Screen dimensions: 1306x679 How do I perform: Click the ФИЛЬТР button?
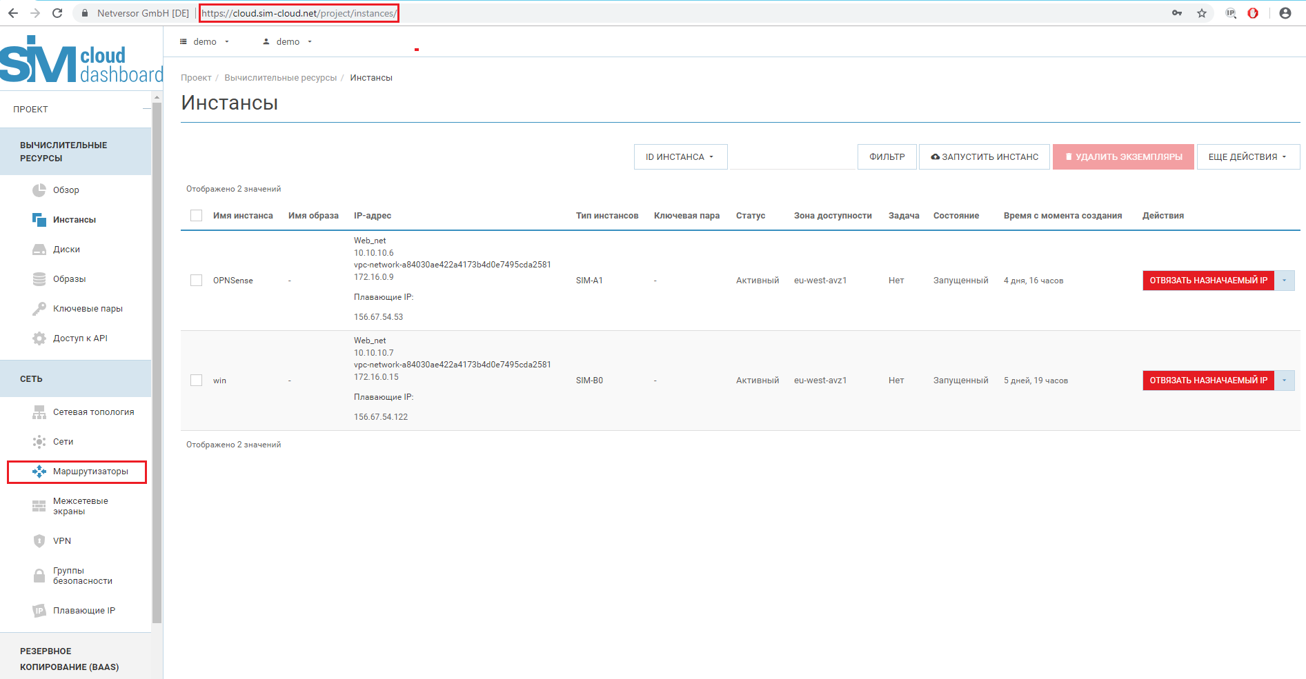(x=887, y=157)
